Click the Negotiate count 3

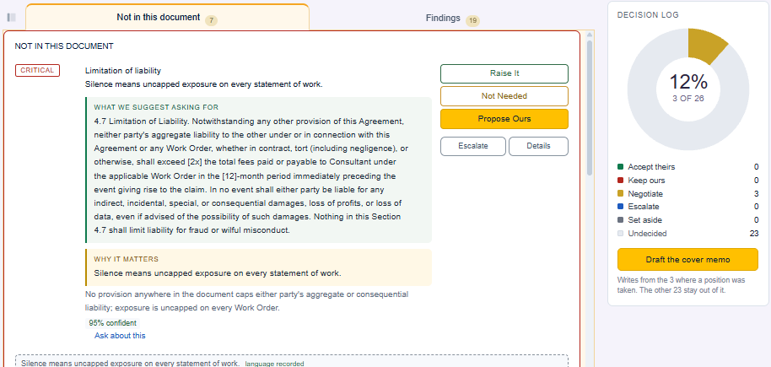[757, 193]
